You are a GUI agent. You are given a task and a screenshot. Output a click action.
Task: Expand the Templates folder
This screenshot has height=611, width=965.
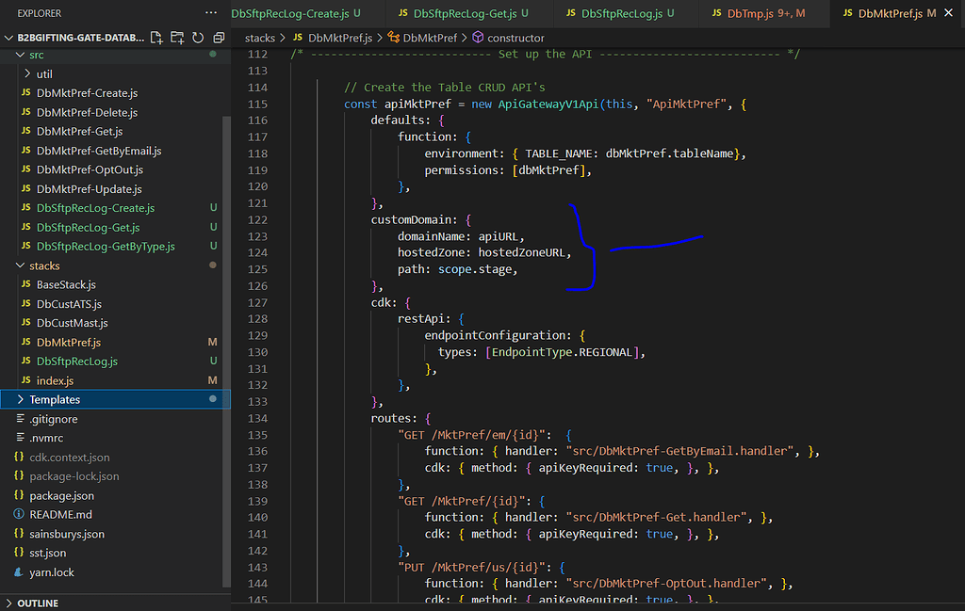pyautogui.click(x=55, y=400)
